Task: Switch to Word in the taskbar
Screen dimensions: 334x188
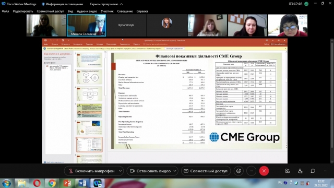Action: [82, 183]
